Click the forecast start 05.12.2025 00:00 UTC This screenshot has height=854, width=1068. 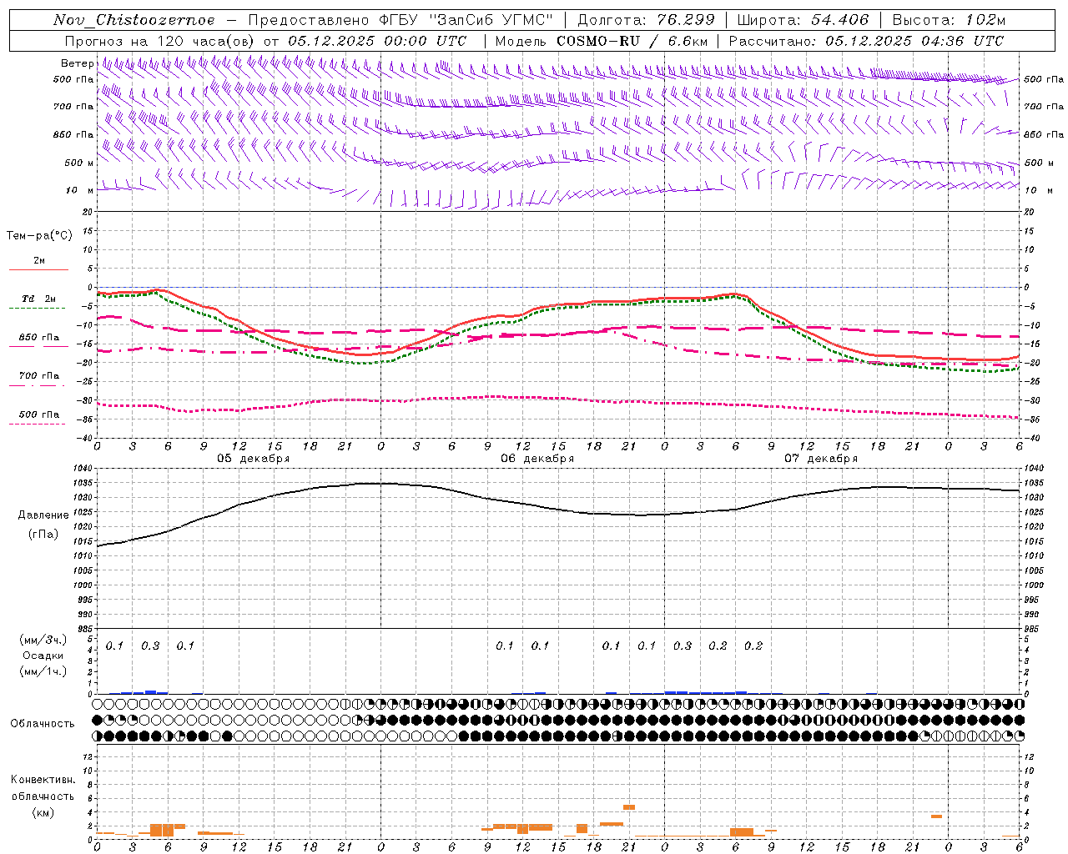click(377, 41)
